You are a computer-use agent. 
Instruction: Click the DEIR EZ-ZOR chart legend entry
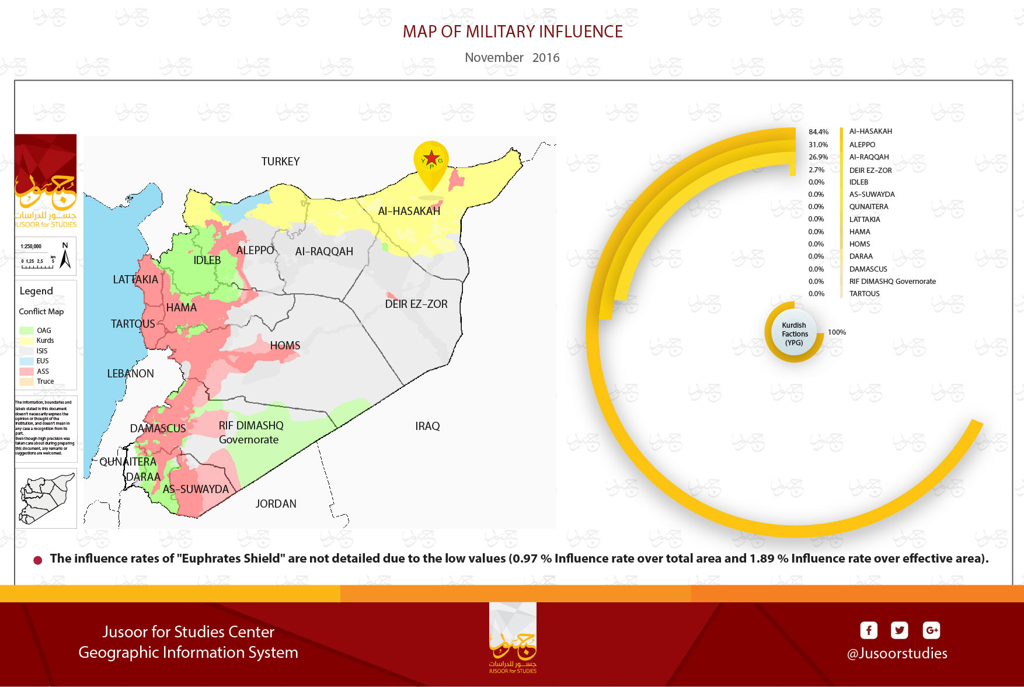pyautogui.click(x=870, y=171)
